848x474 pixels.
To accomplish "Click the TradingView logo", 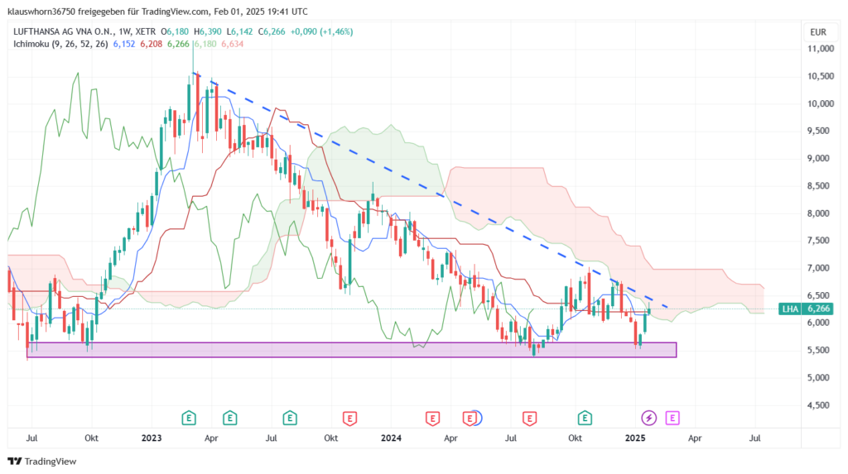I will click(42, 461).
